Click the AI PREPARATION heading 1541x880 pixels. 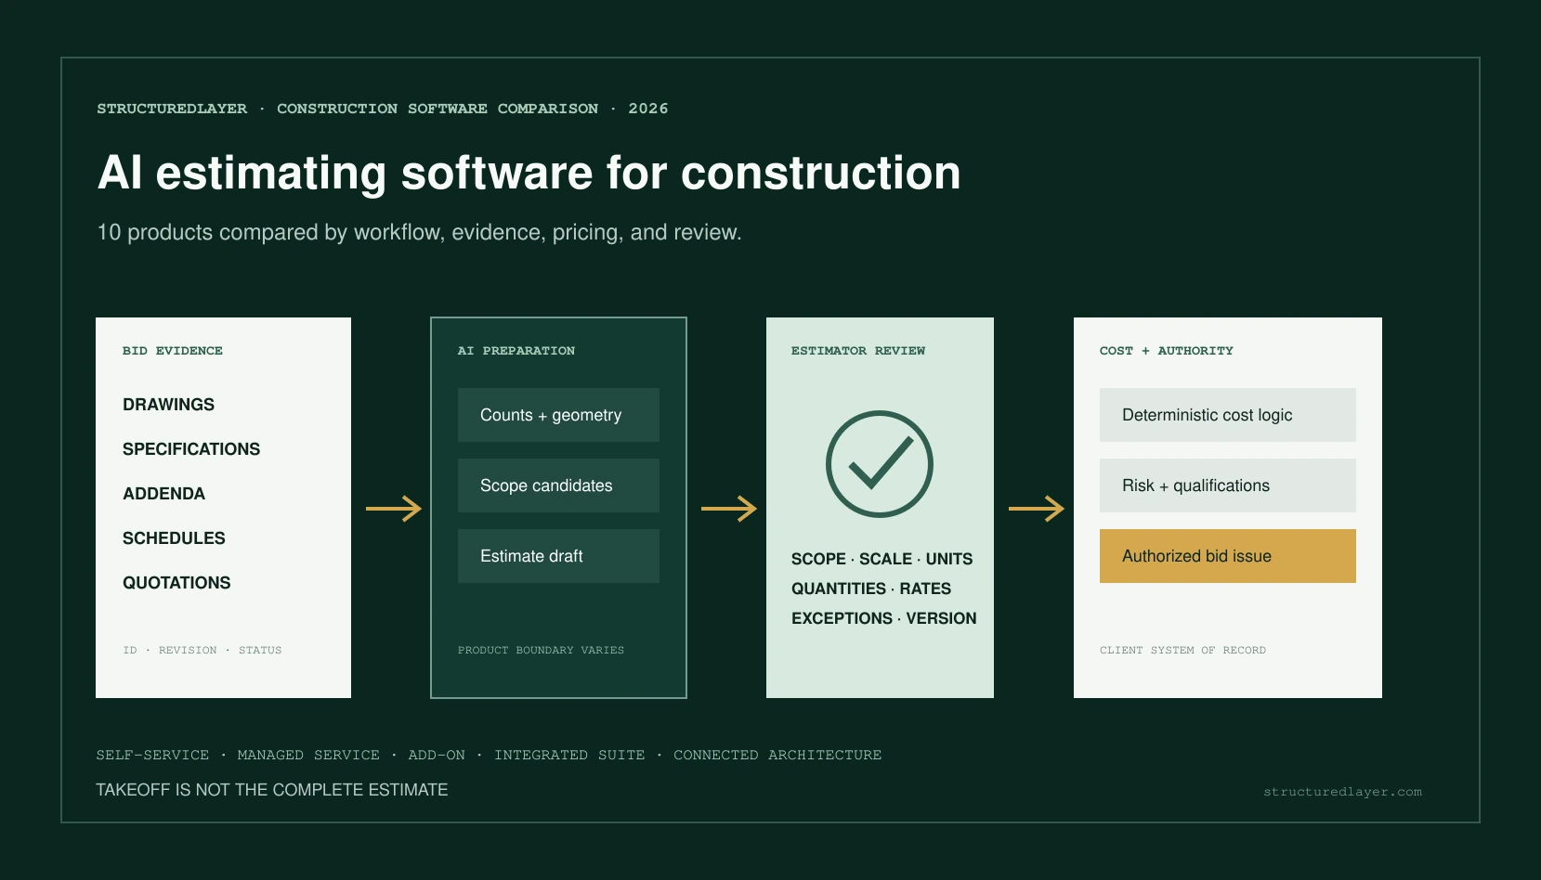(516, 351)
